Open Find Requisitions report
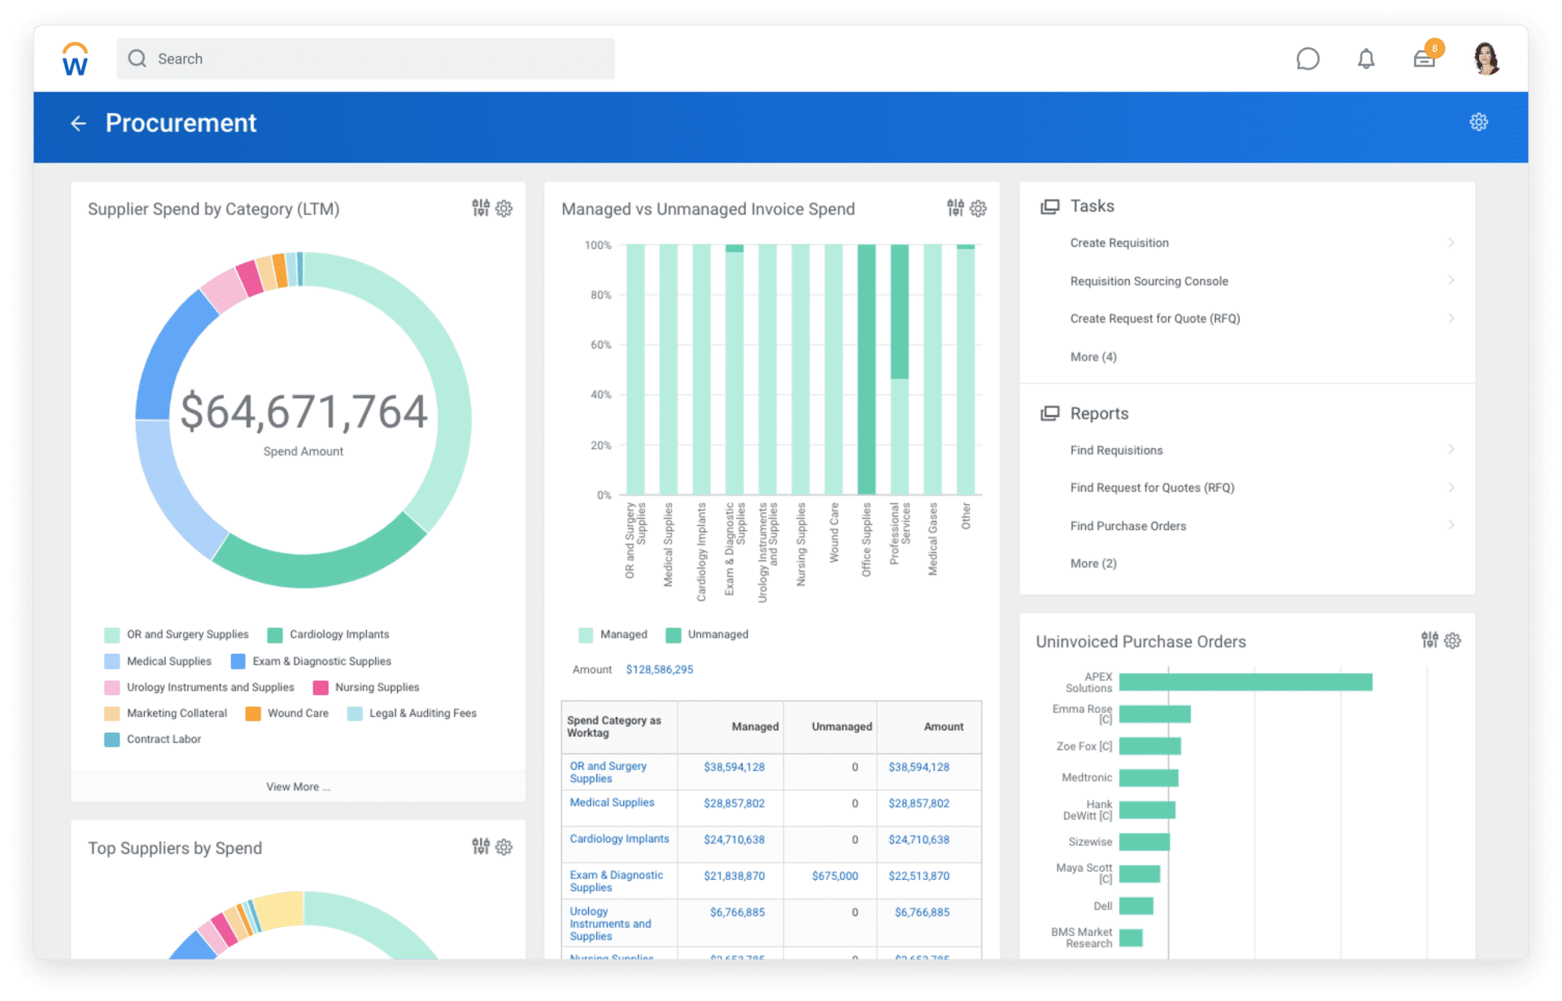The image size is (1562, 1001). [x=1116, y=450]
